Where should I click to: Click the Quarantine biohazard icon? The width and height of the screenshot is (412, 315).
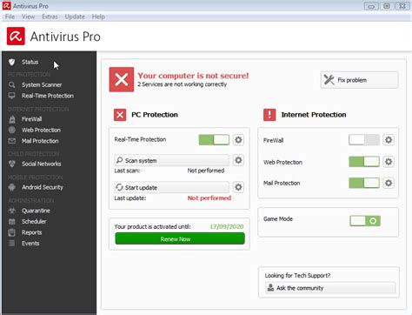click(12, 211)
